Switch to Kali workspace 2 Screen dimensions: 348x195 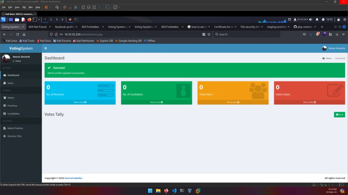tap(51, 19)
